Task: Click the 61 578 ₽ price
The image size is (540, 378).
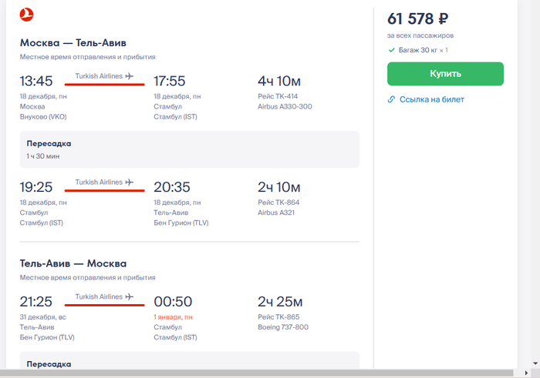Action: click(x=418, y=19)
